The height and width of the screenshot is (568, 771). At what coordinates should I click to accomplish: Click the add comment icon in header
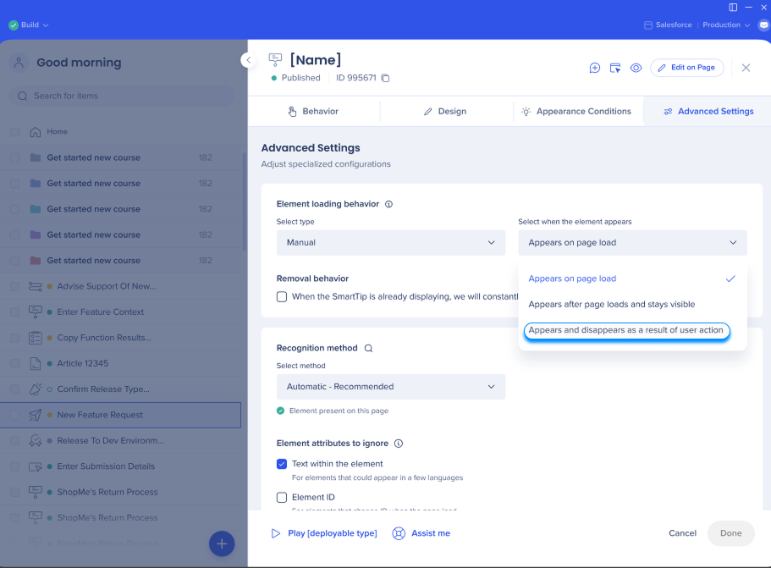tap(594, 68)
